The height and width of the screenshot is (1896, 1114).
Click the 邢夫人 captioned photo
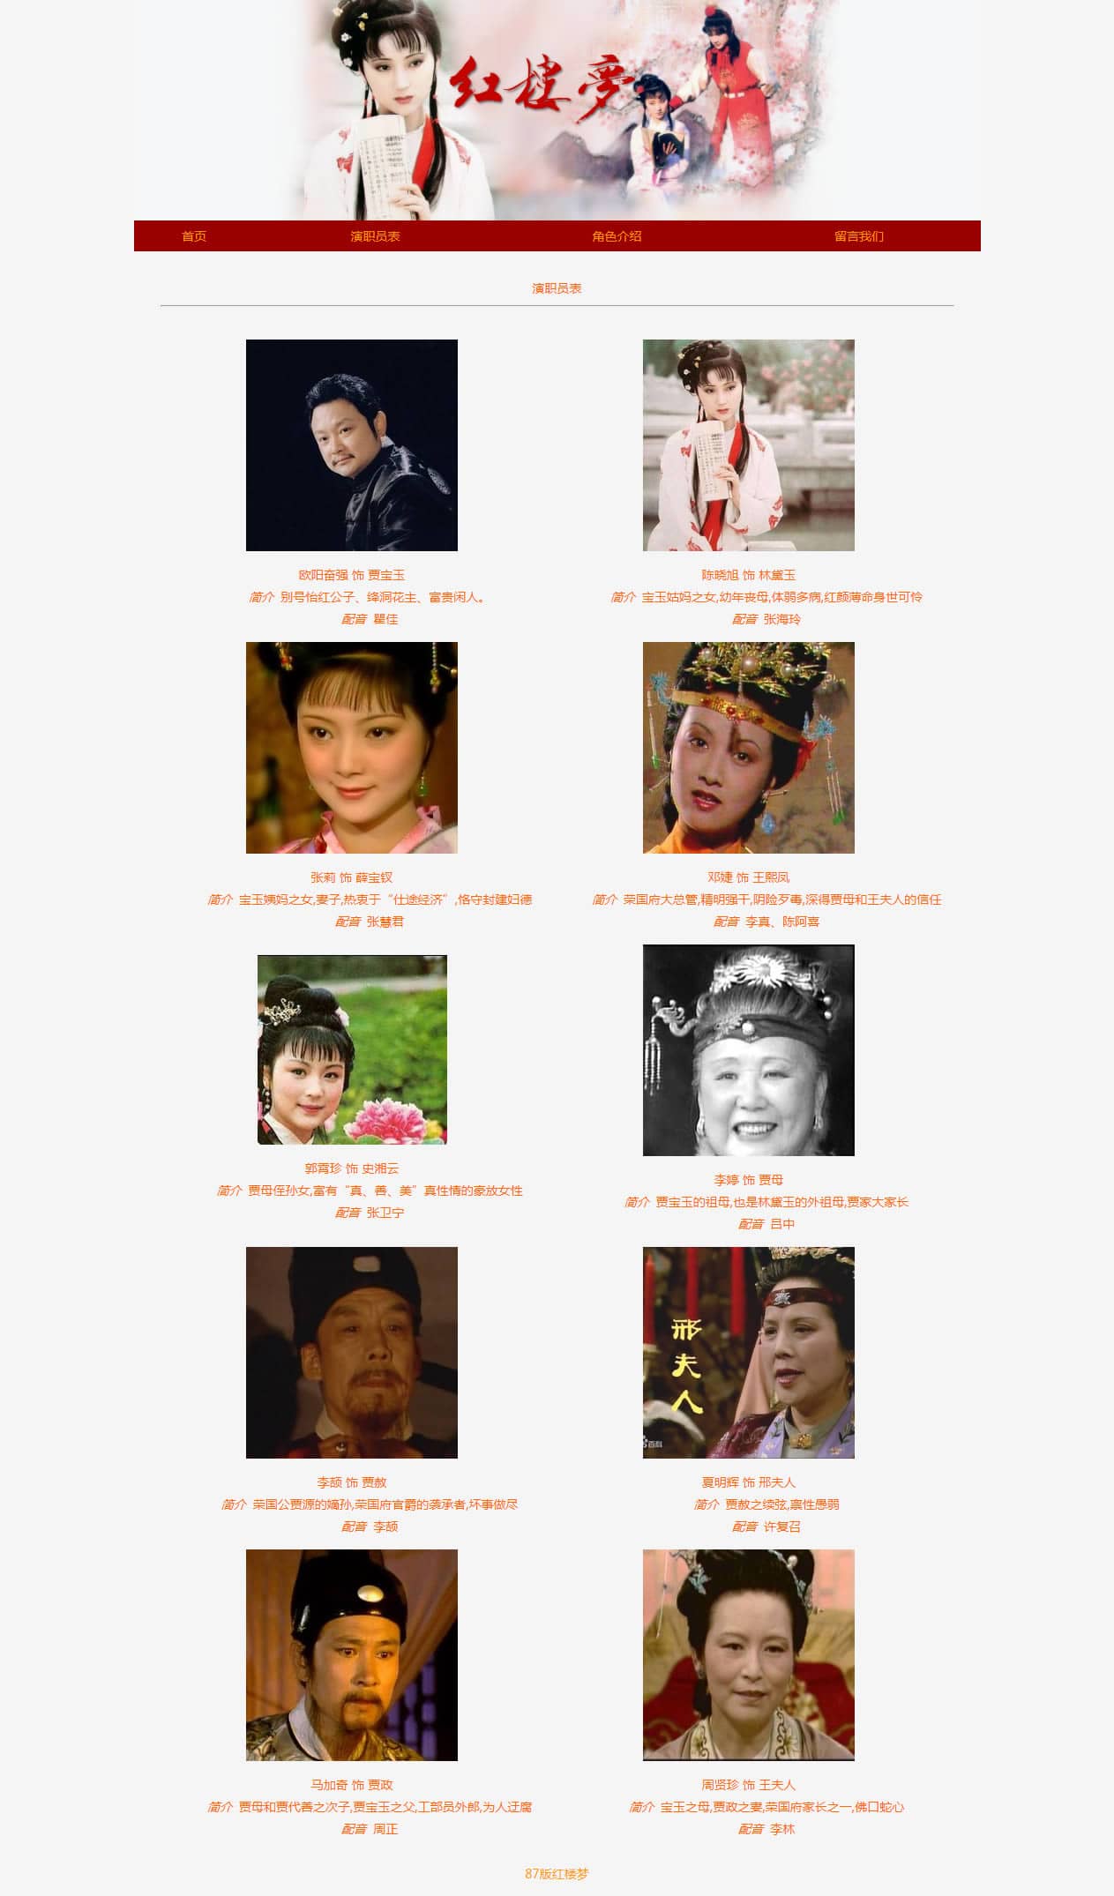(x=749, y=1353)
